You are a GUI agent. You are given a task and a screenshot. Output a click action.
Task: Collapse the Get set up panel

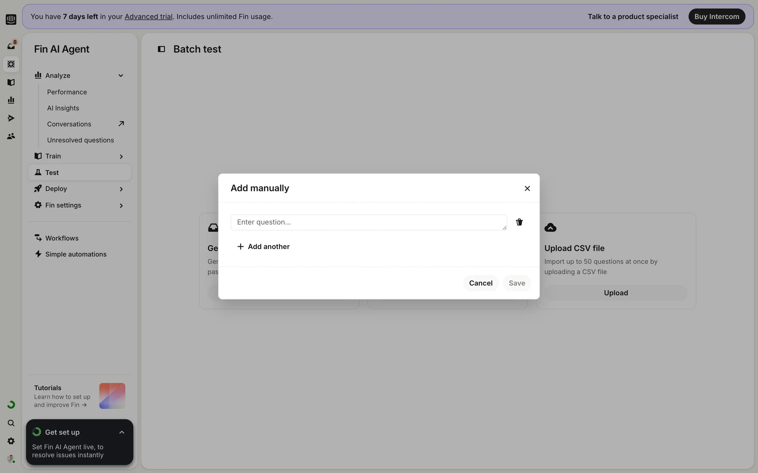[x=122, y=432]
